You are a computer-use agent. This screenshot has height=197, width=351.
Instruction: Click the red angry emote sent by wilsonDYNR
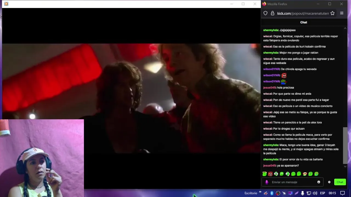coord(284,75)
